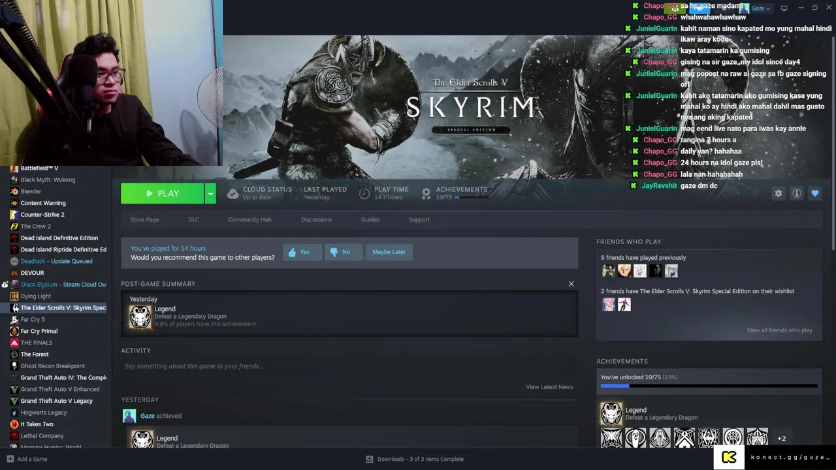The width and height of the screenshot is (836, 470).
Task: Click Add a Game at the bottom left
Action: coord(27,459)
